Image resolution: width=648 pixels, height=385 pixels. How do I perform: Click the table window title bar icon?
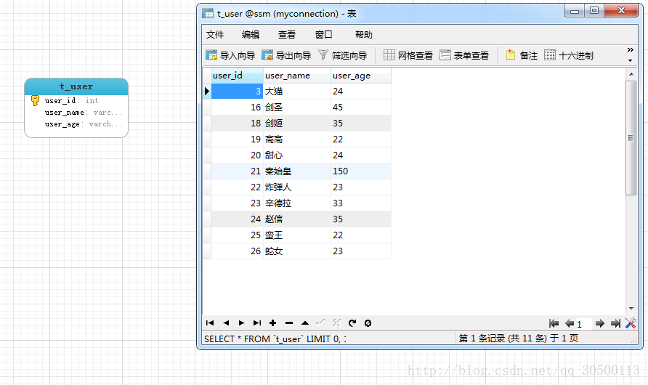(208, 14)
